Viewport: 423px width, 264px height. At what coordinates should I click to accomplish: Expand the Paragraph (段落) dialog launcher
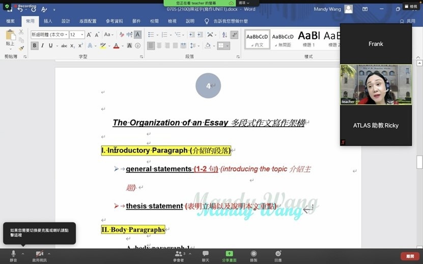tap(238, 56)
